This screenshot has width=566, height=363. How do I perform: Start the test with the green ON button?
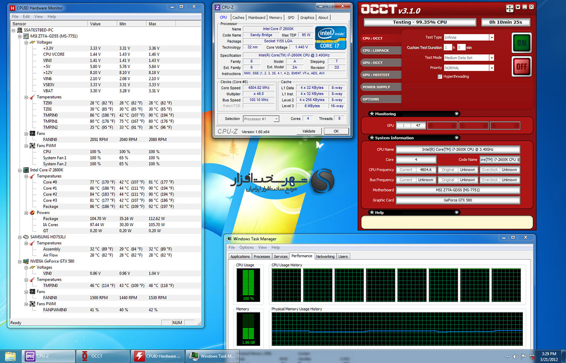coord(521,43)
